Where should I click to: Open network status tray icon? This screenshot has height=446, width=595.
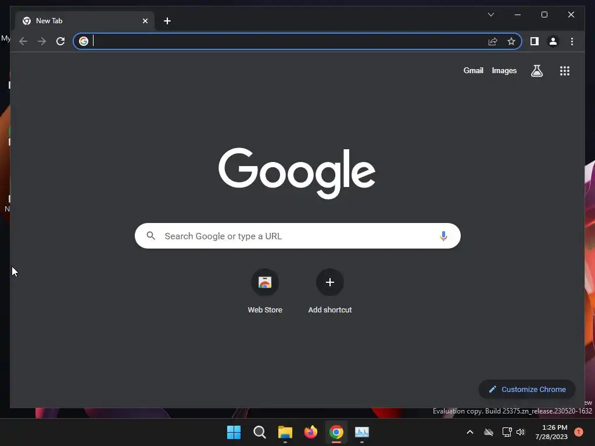507,432
